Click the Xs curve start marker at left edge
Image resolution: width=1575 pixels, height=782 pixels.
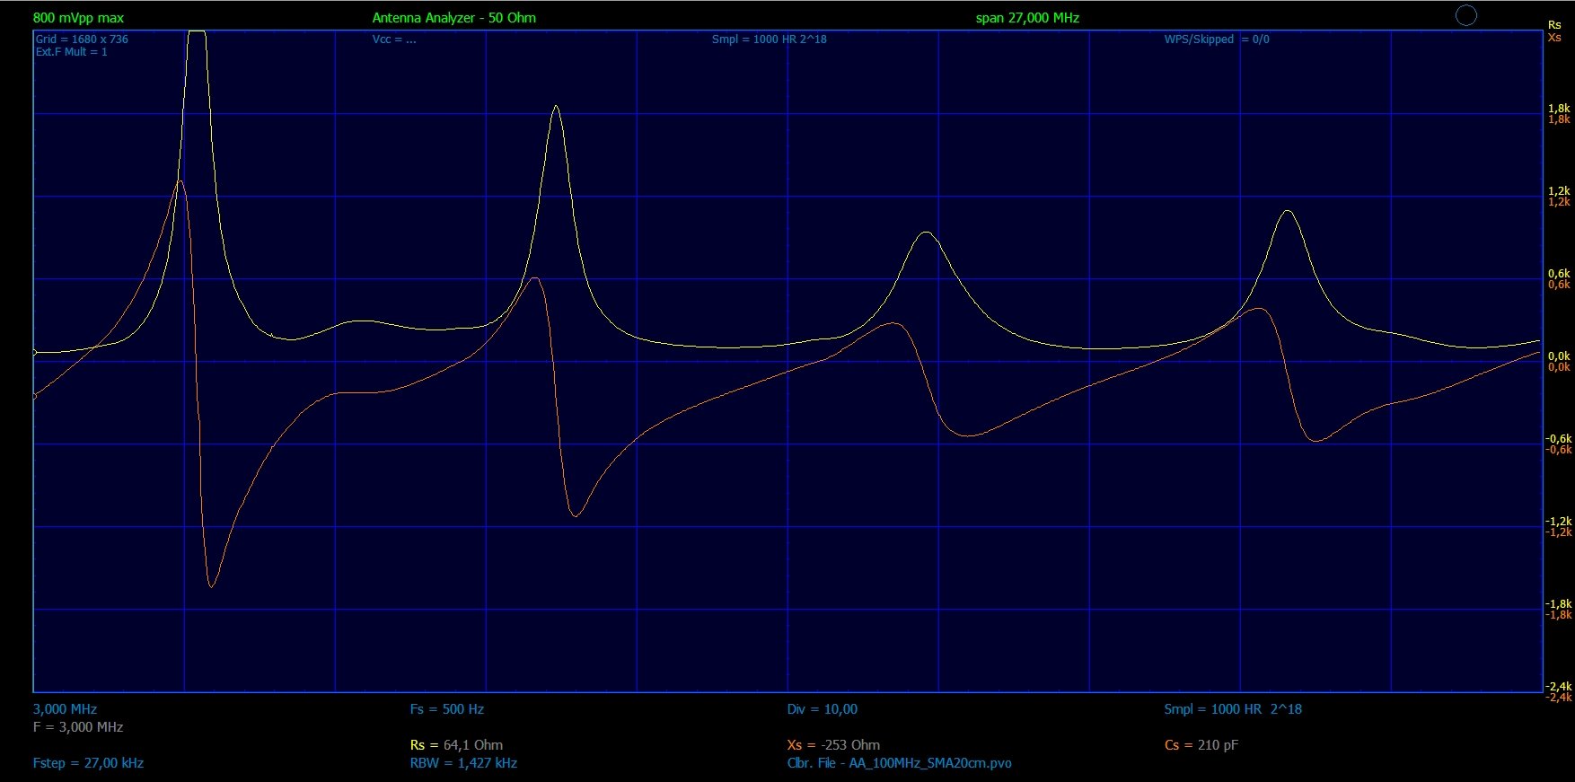tap(34, 396)
